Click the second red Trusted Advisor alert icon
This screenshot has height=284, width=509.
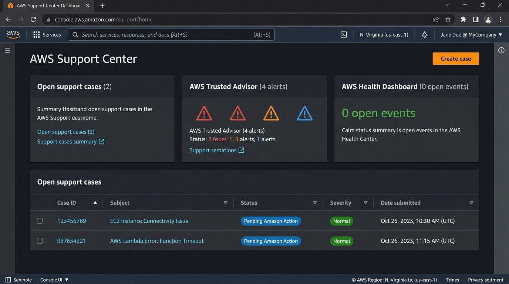[x=237, y=113]
